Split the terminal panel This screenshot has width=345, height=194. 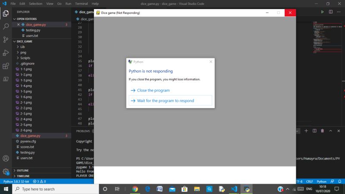coord(314,131)
